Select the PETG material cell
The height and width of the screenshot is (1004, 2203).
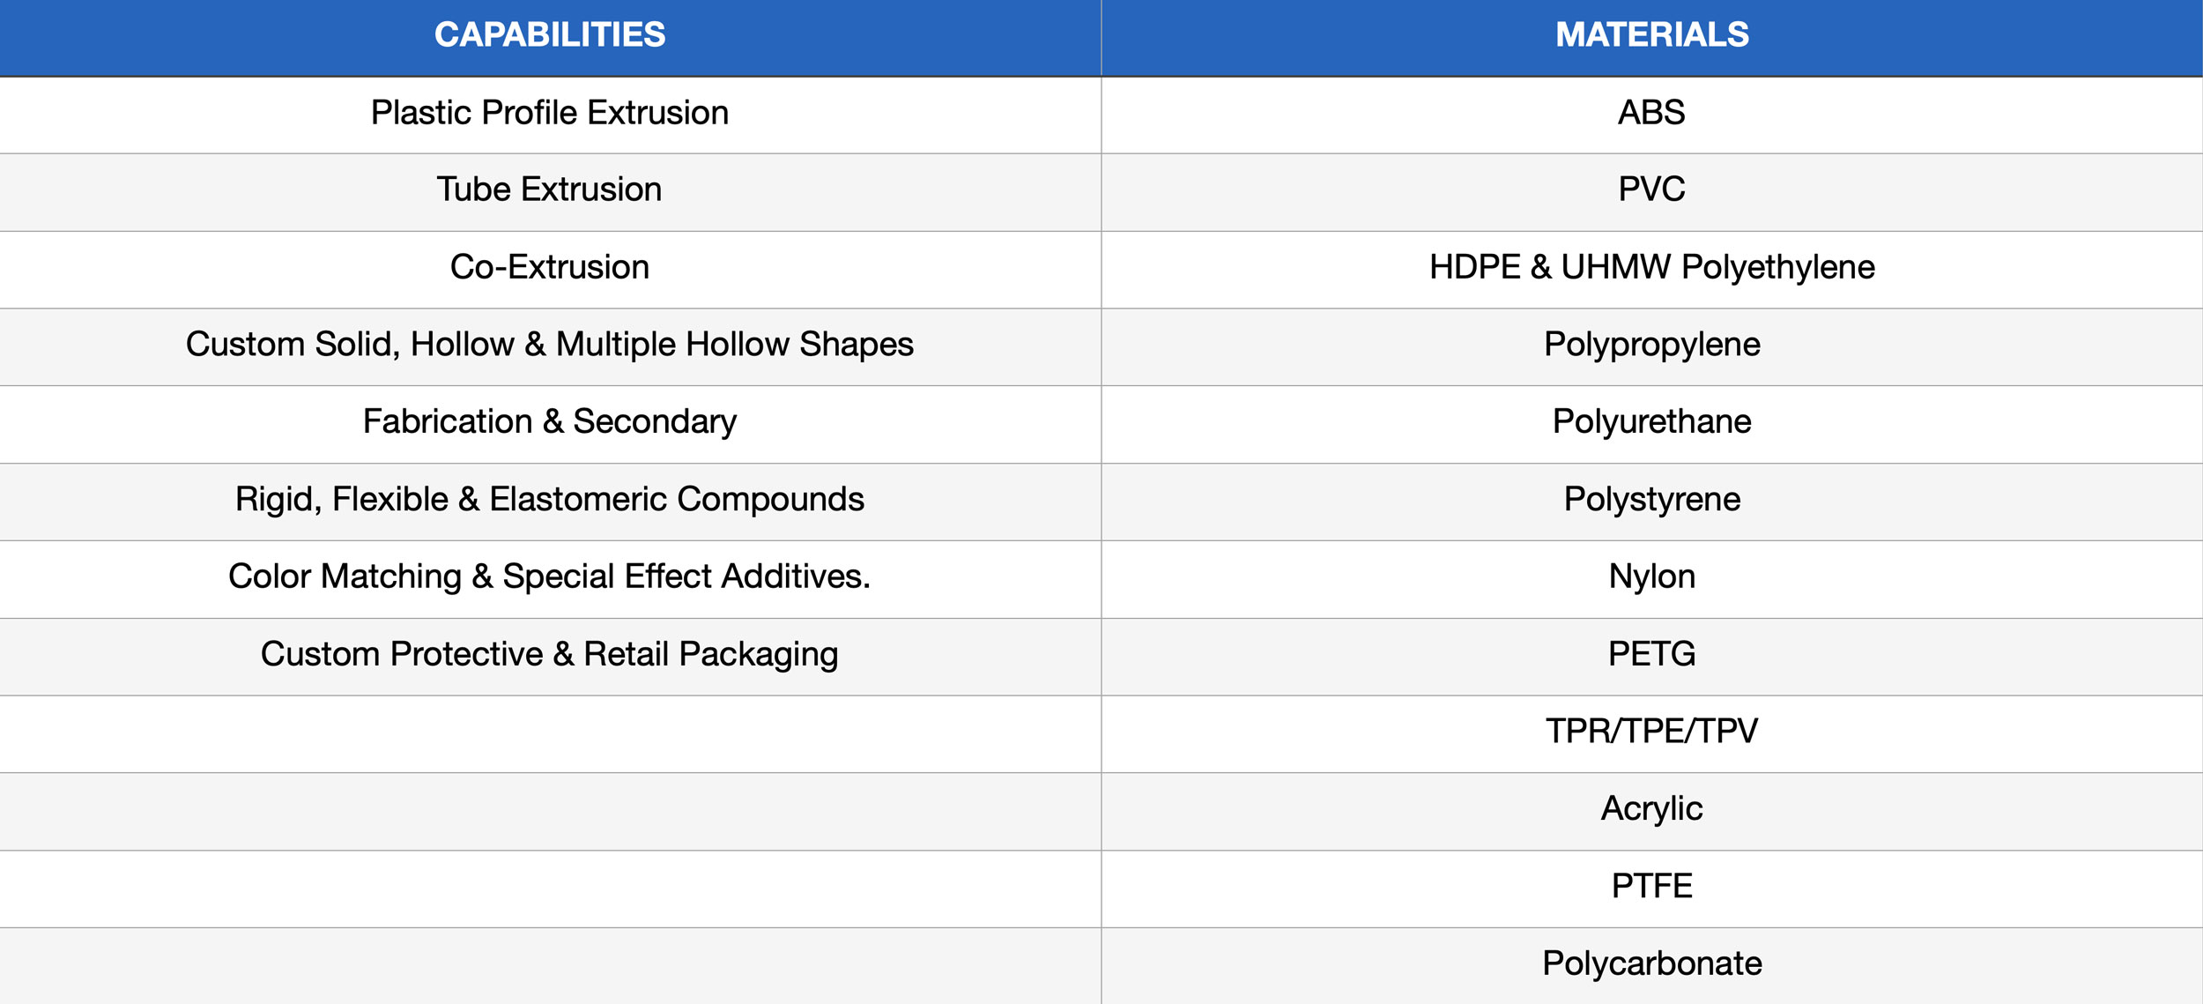pos(1651,654)
